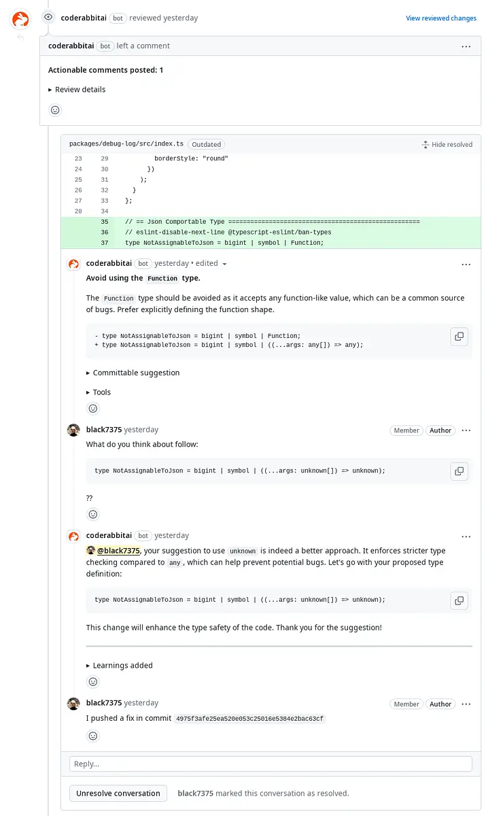Add emoji reaction to the review summary comment
This screenshot has width=486, height=816.
56,110
